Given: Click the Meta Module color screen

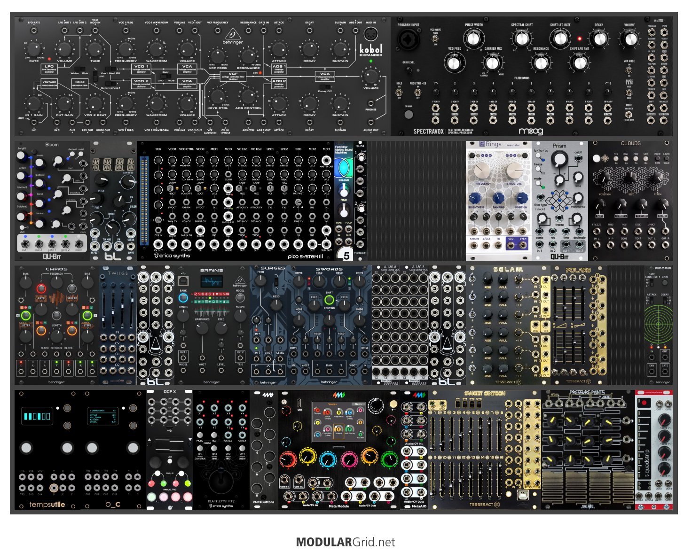Looking at the screenshot, I should 338,421.
